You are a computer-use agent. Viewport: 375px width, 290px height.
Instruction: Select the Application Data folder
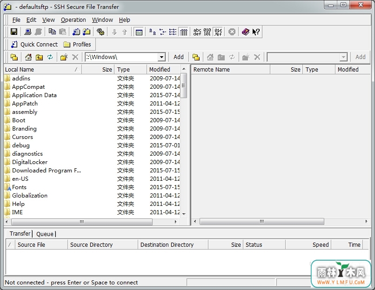click(34, 95)
